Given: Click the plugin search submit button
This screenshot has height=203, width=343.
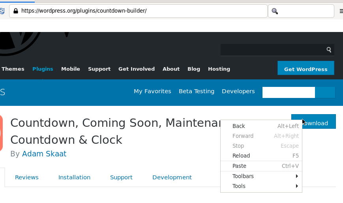Looking at the screenshot, I should coord(325,92).
